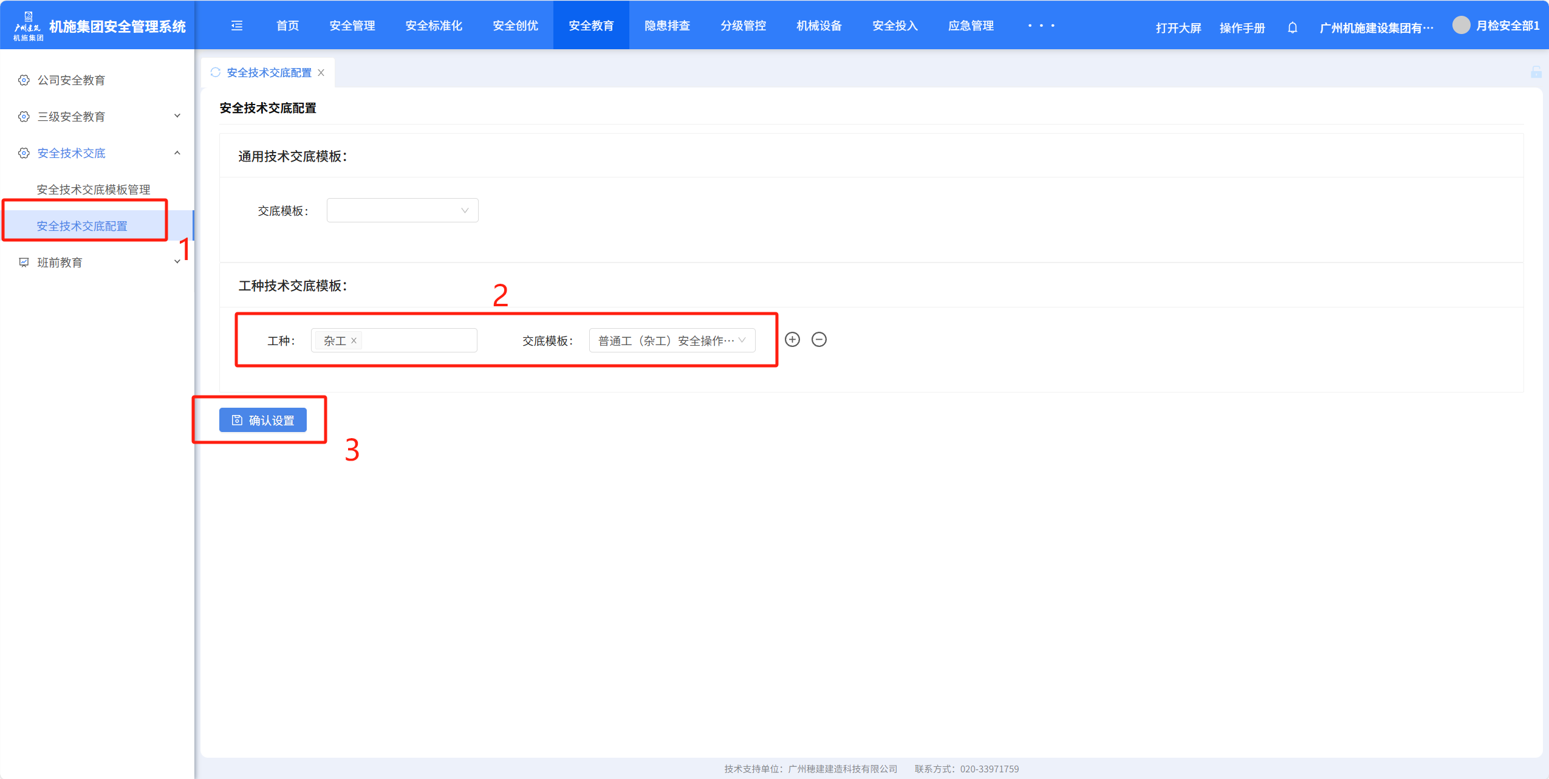Click the 确认设置 button

pyautogui.click(x=263, y=420)
